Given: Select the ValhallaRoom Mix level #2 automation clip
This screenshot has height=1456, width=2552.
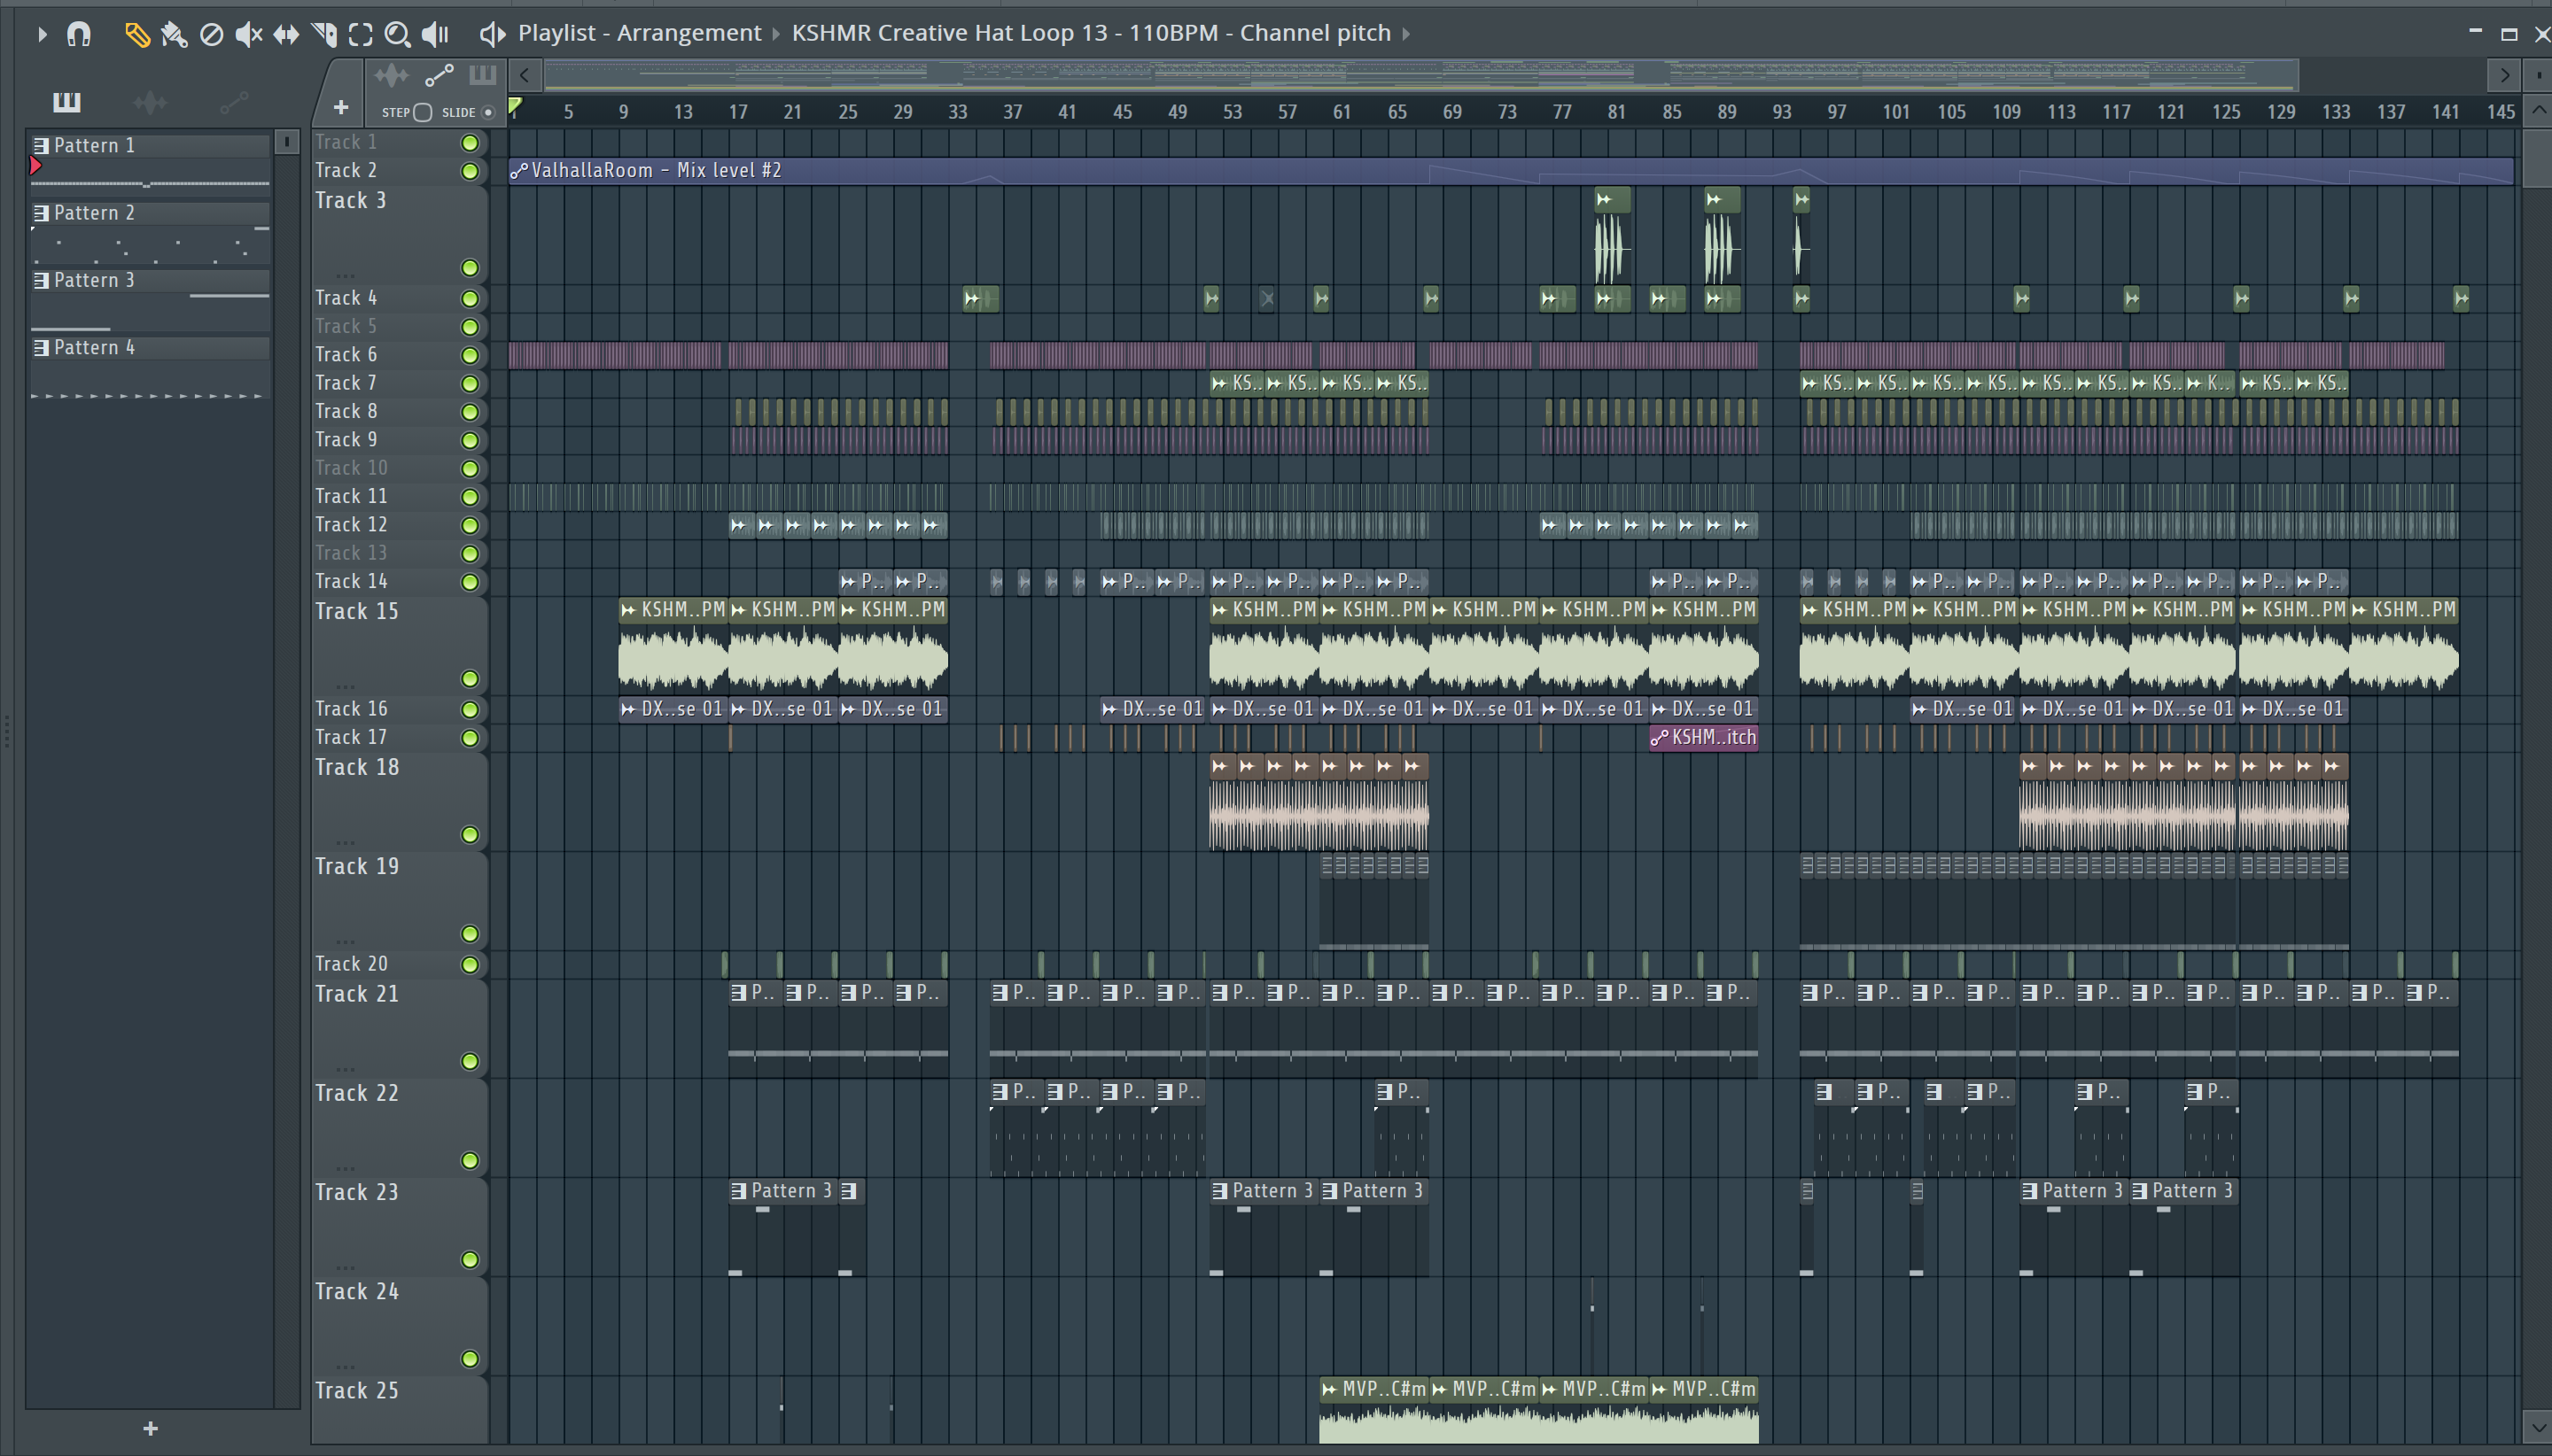Looking at the screenshot, I should pos(1511,171).
